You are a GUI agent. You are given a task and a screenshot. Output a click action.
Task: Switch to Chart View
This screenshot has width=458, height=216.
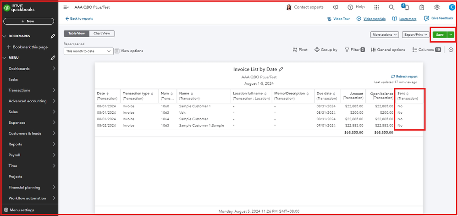(x=102, y=33)
